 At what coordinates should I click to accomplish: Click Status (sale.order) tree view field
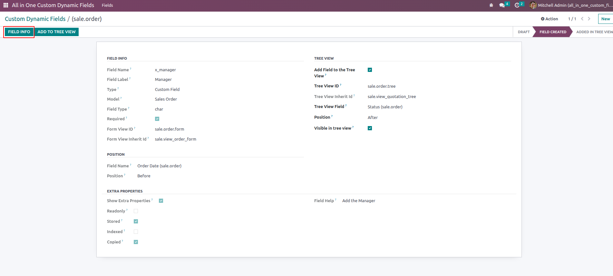click(385, 107)
